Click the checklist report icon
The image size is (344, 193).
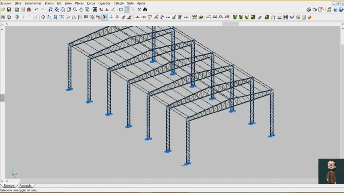click(304, 17)
